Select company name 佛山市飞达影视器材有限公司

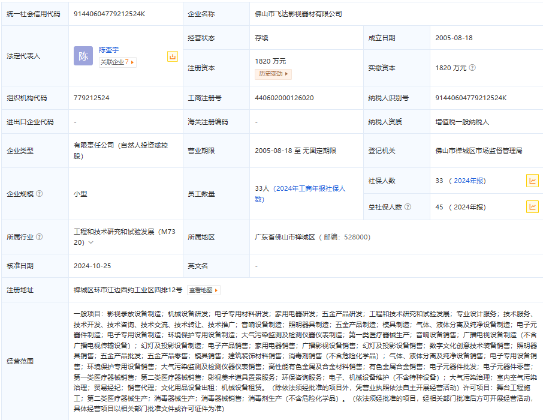298,14
